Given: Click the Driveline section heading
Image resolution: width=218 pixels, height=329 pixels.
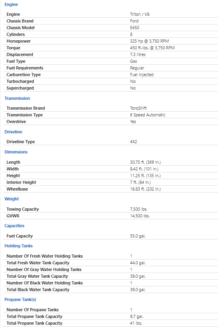Looking at the screenshot, I should coord(13,132).
